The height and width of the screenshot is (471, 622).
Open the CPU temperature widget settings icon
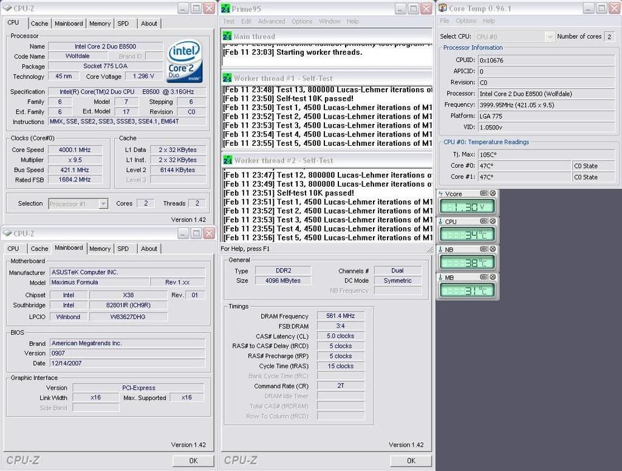point(484,221)
